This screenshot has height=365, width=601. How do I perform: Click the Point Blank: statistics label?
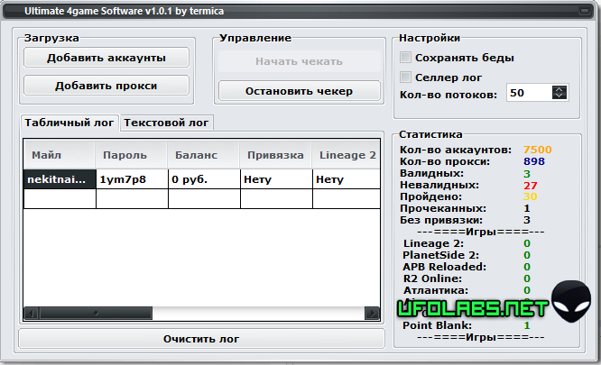point(438,325)
